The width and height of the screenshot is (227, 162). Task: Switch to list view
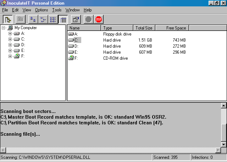(x=53, y=19)
